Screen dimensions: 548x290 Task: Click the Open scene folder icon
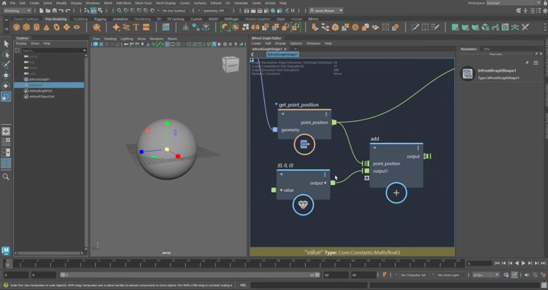pos(48,11)
